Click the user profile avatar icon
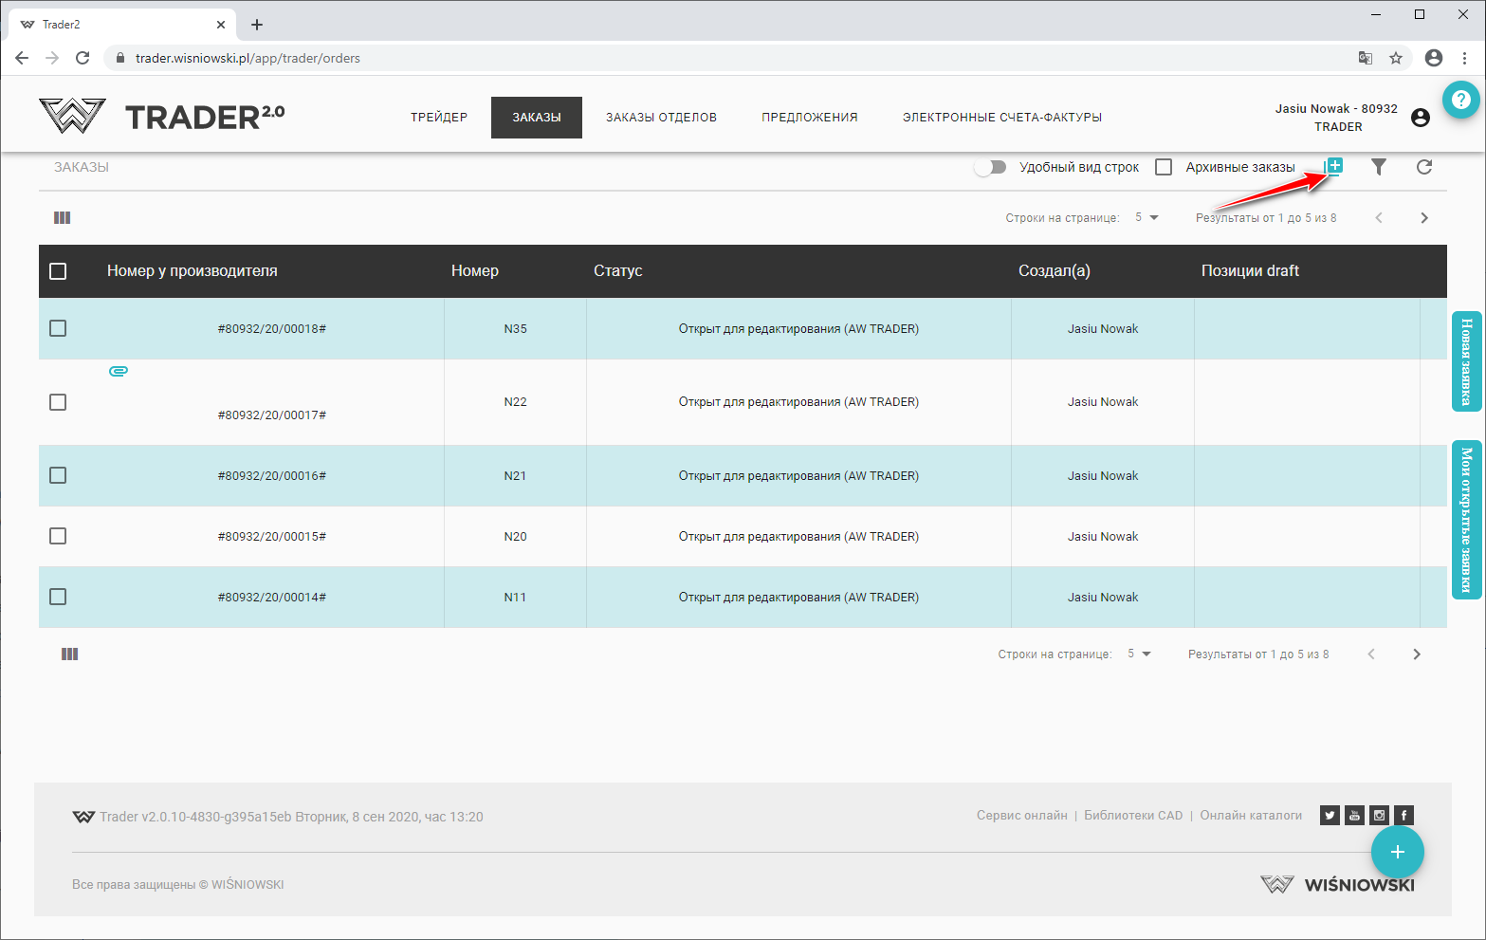 click(x=1420, y=118)
